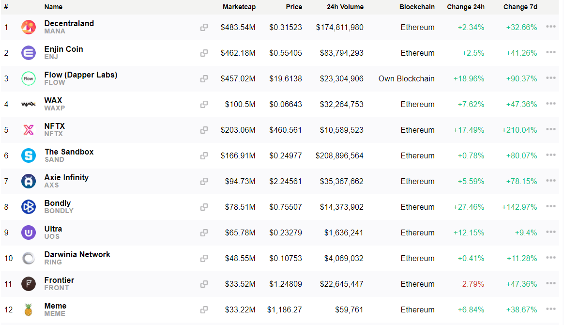
Task: Open the Frontier coin name link
Action: [59, 280]
